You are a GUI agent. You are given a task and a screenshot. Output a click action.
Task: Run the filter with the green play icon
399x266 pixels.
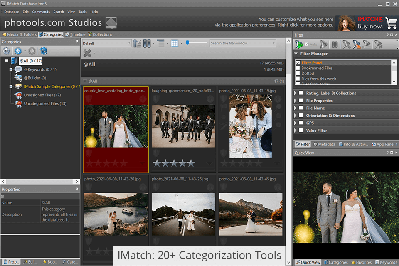click(299, 44)
